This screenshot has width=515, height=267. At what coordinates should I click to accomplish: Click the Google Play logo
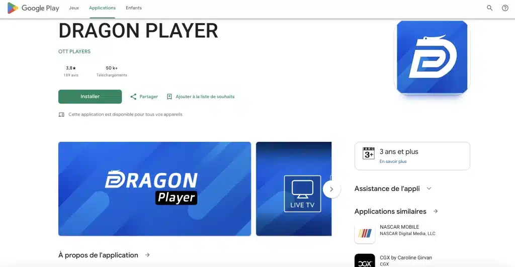click(x=33, y=8)
